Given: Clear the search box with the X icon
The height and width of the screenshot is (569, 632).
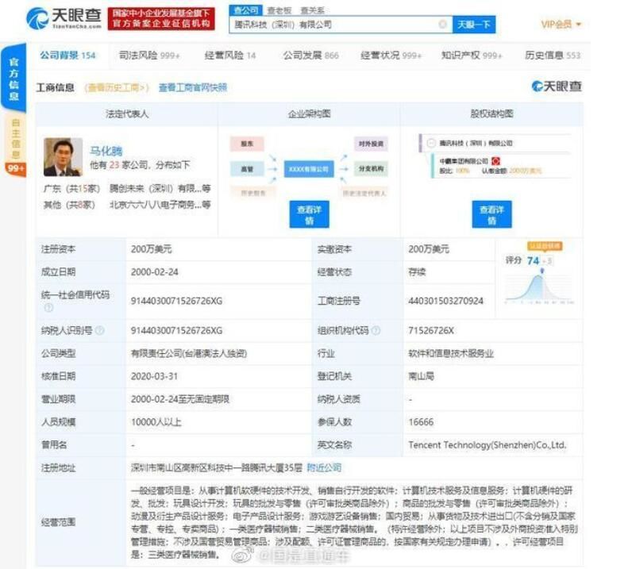Looking at the screenshot, I should click(442, 25).
